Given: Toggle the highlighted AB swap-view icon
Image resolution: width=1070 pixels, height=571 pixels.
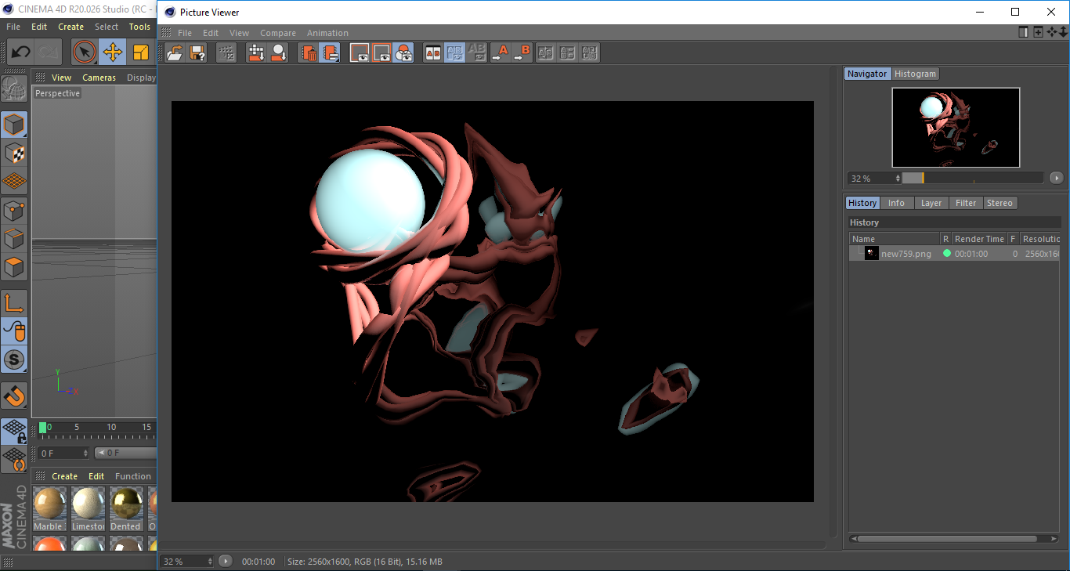Looking at the screenshot, I should (x=454, y=53).
